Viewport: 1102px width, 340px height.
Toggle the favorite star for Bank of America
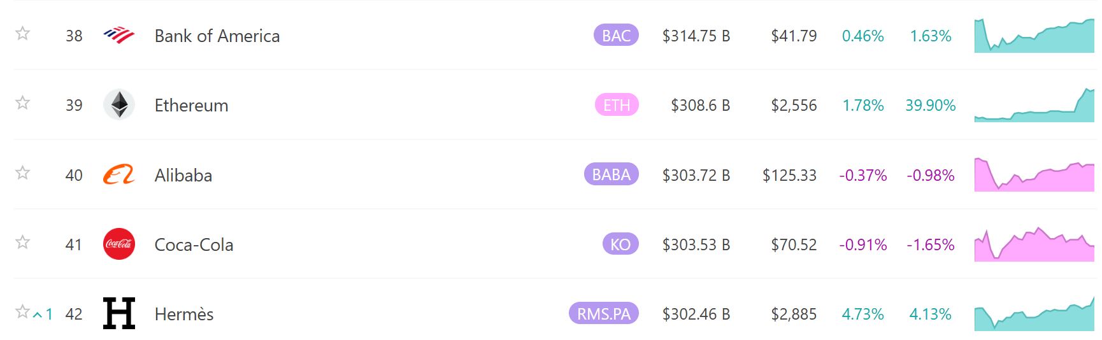(23, 33)
